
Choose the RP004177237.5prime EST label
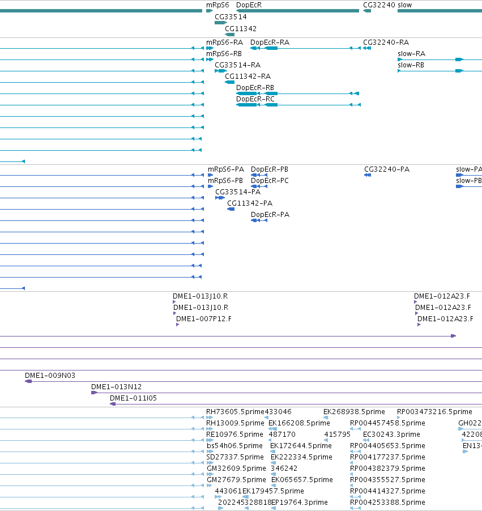pos(387,457)
